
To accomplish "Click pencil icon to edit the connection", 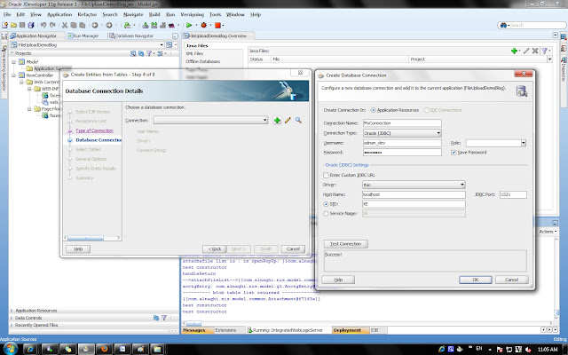I will [288, 121].
